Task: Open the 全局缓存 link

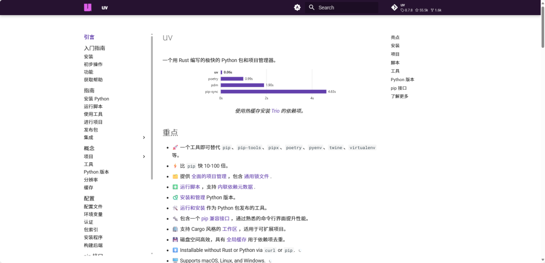Action: tap(237, 239)
